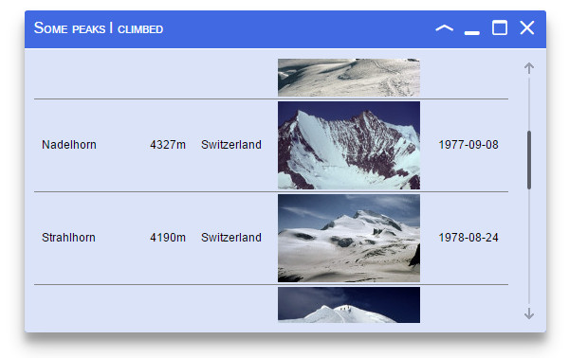This screenshot has height=358, width=569.
Task: Click the vertical scrollbar thumb
Action: [x=529, y=160]
